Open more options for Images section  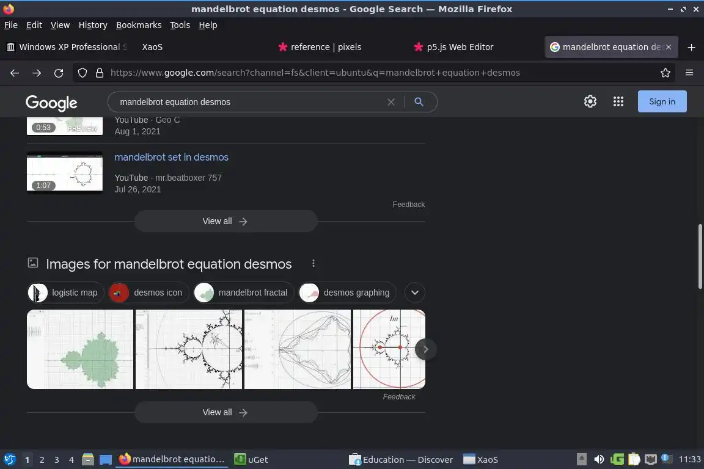click(x=313, y=263)
